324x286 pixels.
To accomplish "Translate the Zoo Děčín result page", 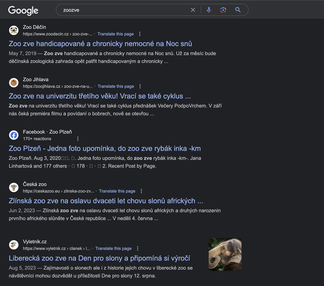I will [x=116, y=34].
